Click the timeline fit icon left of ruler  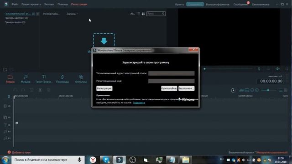pyautogui.click(x=9, y=96)
